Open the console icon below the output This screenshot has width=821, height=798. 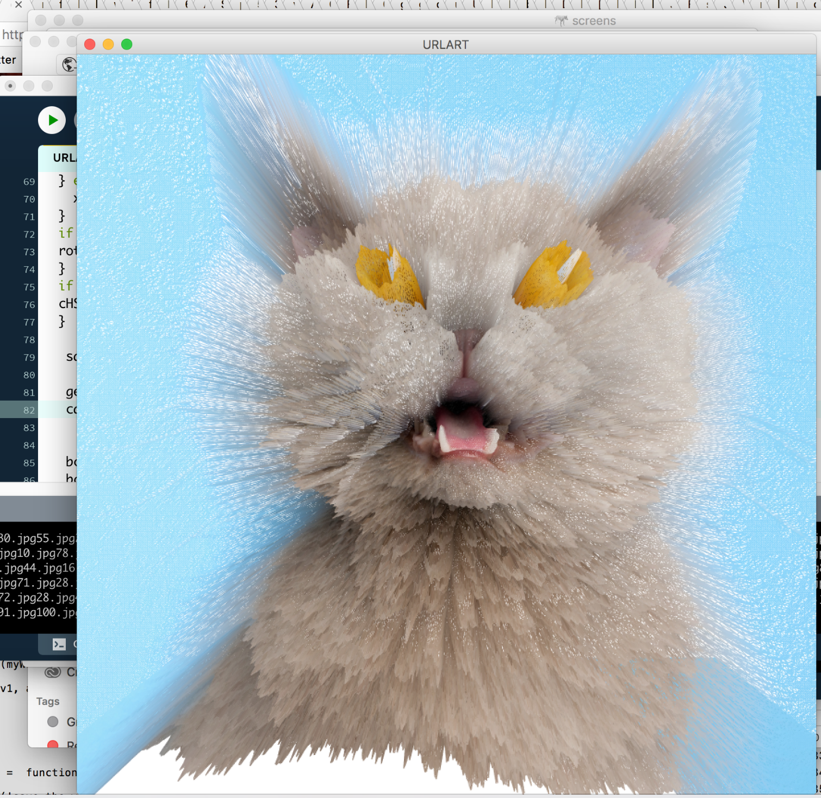pyautogui.click(x=59, y=644)
